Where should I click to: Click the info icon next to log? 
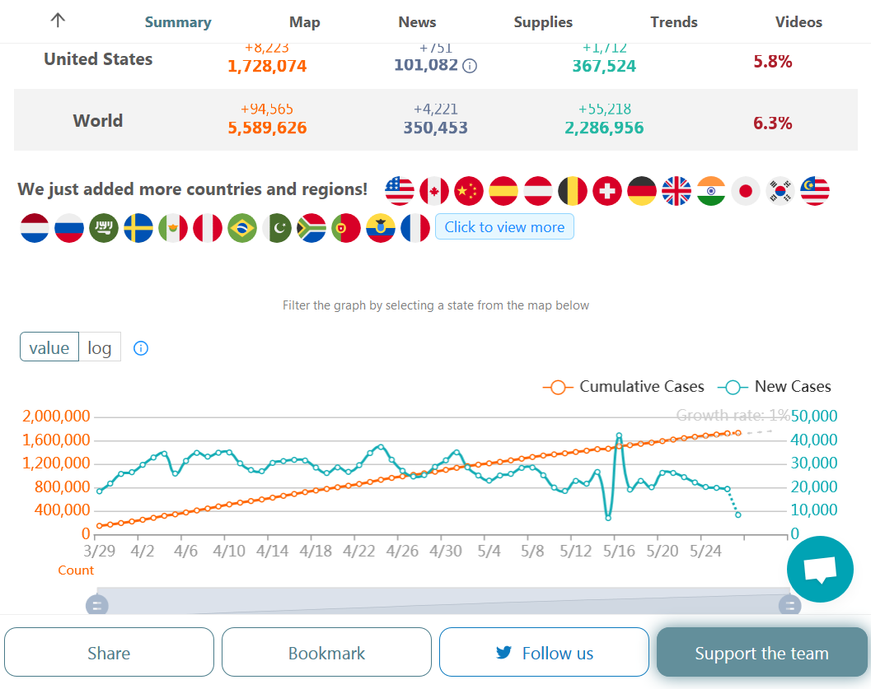click(141, 348)
